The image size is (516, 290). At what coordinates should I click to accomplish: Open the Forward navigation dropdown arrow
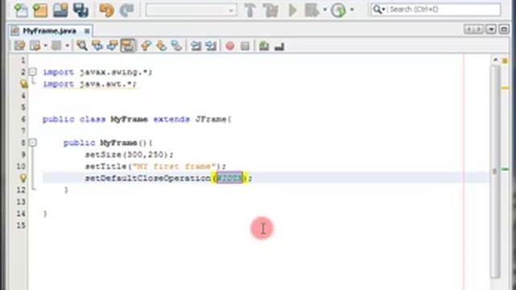click(x=67, y=45)
